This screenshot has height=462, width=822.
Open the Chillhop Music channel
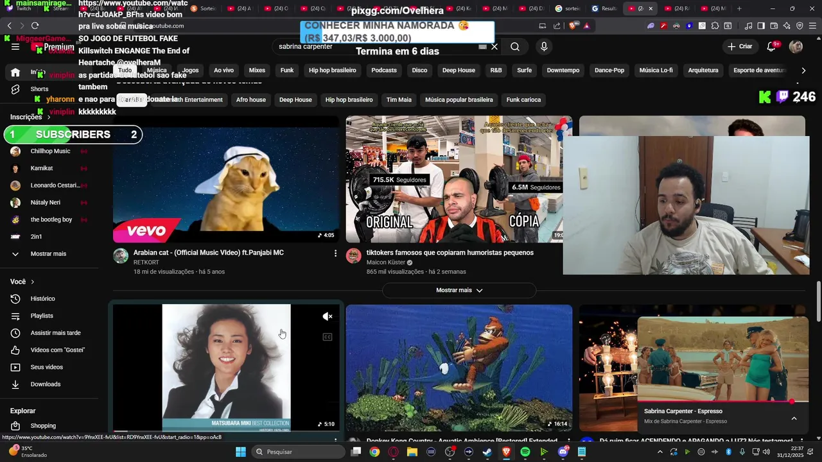[50, 151]
